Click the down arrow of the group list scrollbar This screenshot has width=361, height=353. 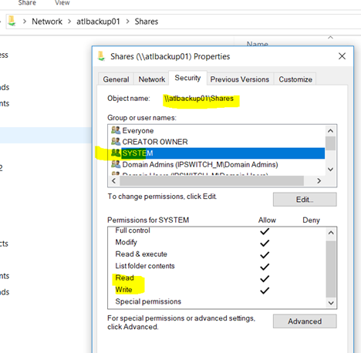point(330,170)
